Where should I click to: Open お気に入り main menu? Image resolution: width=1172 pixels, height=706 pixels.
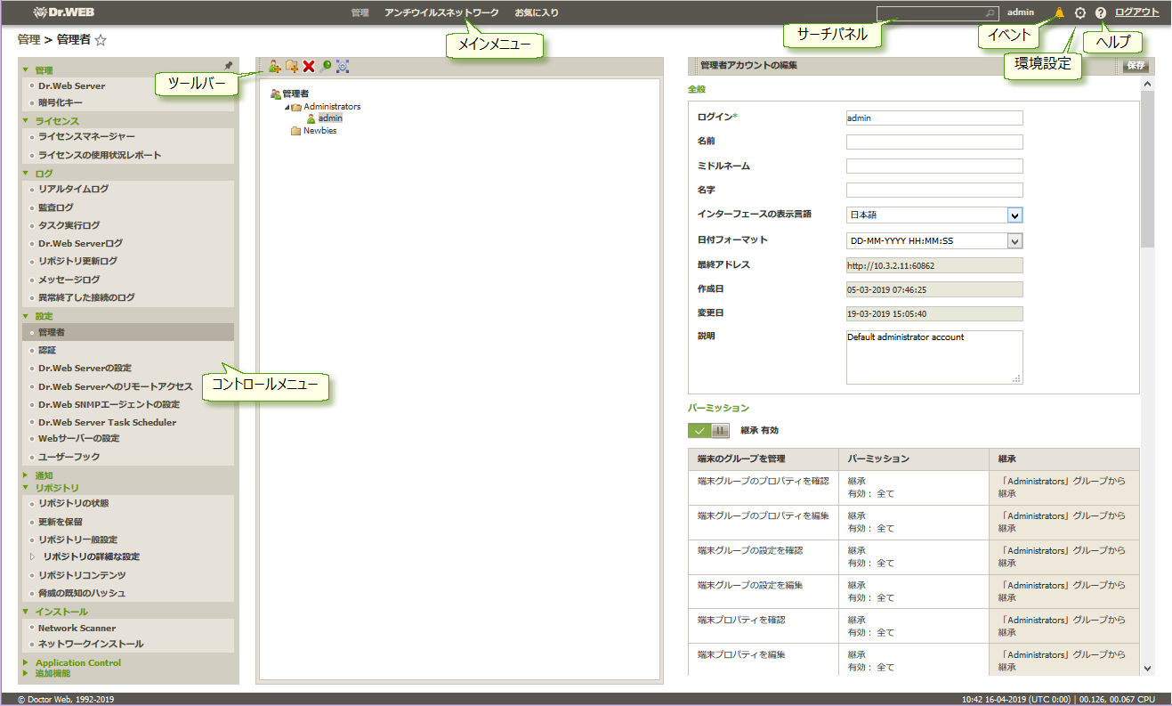(x=537, y=13)
